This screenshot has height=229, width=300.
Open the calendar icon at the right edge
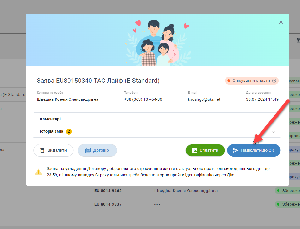click(298, 41)
